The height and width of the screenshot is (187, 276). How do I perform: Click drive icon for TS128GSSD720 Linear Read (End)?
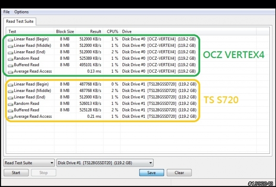[10, 98]
